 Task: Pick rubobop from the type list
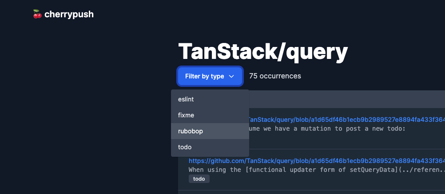pos(210,131)
